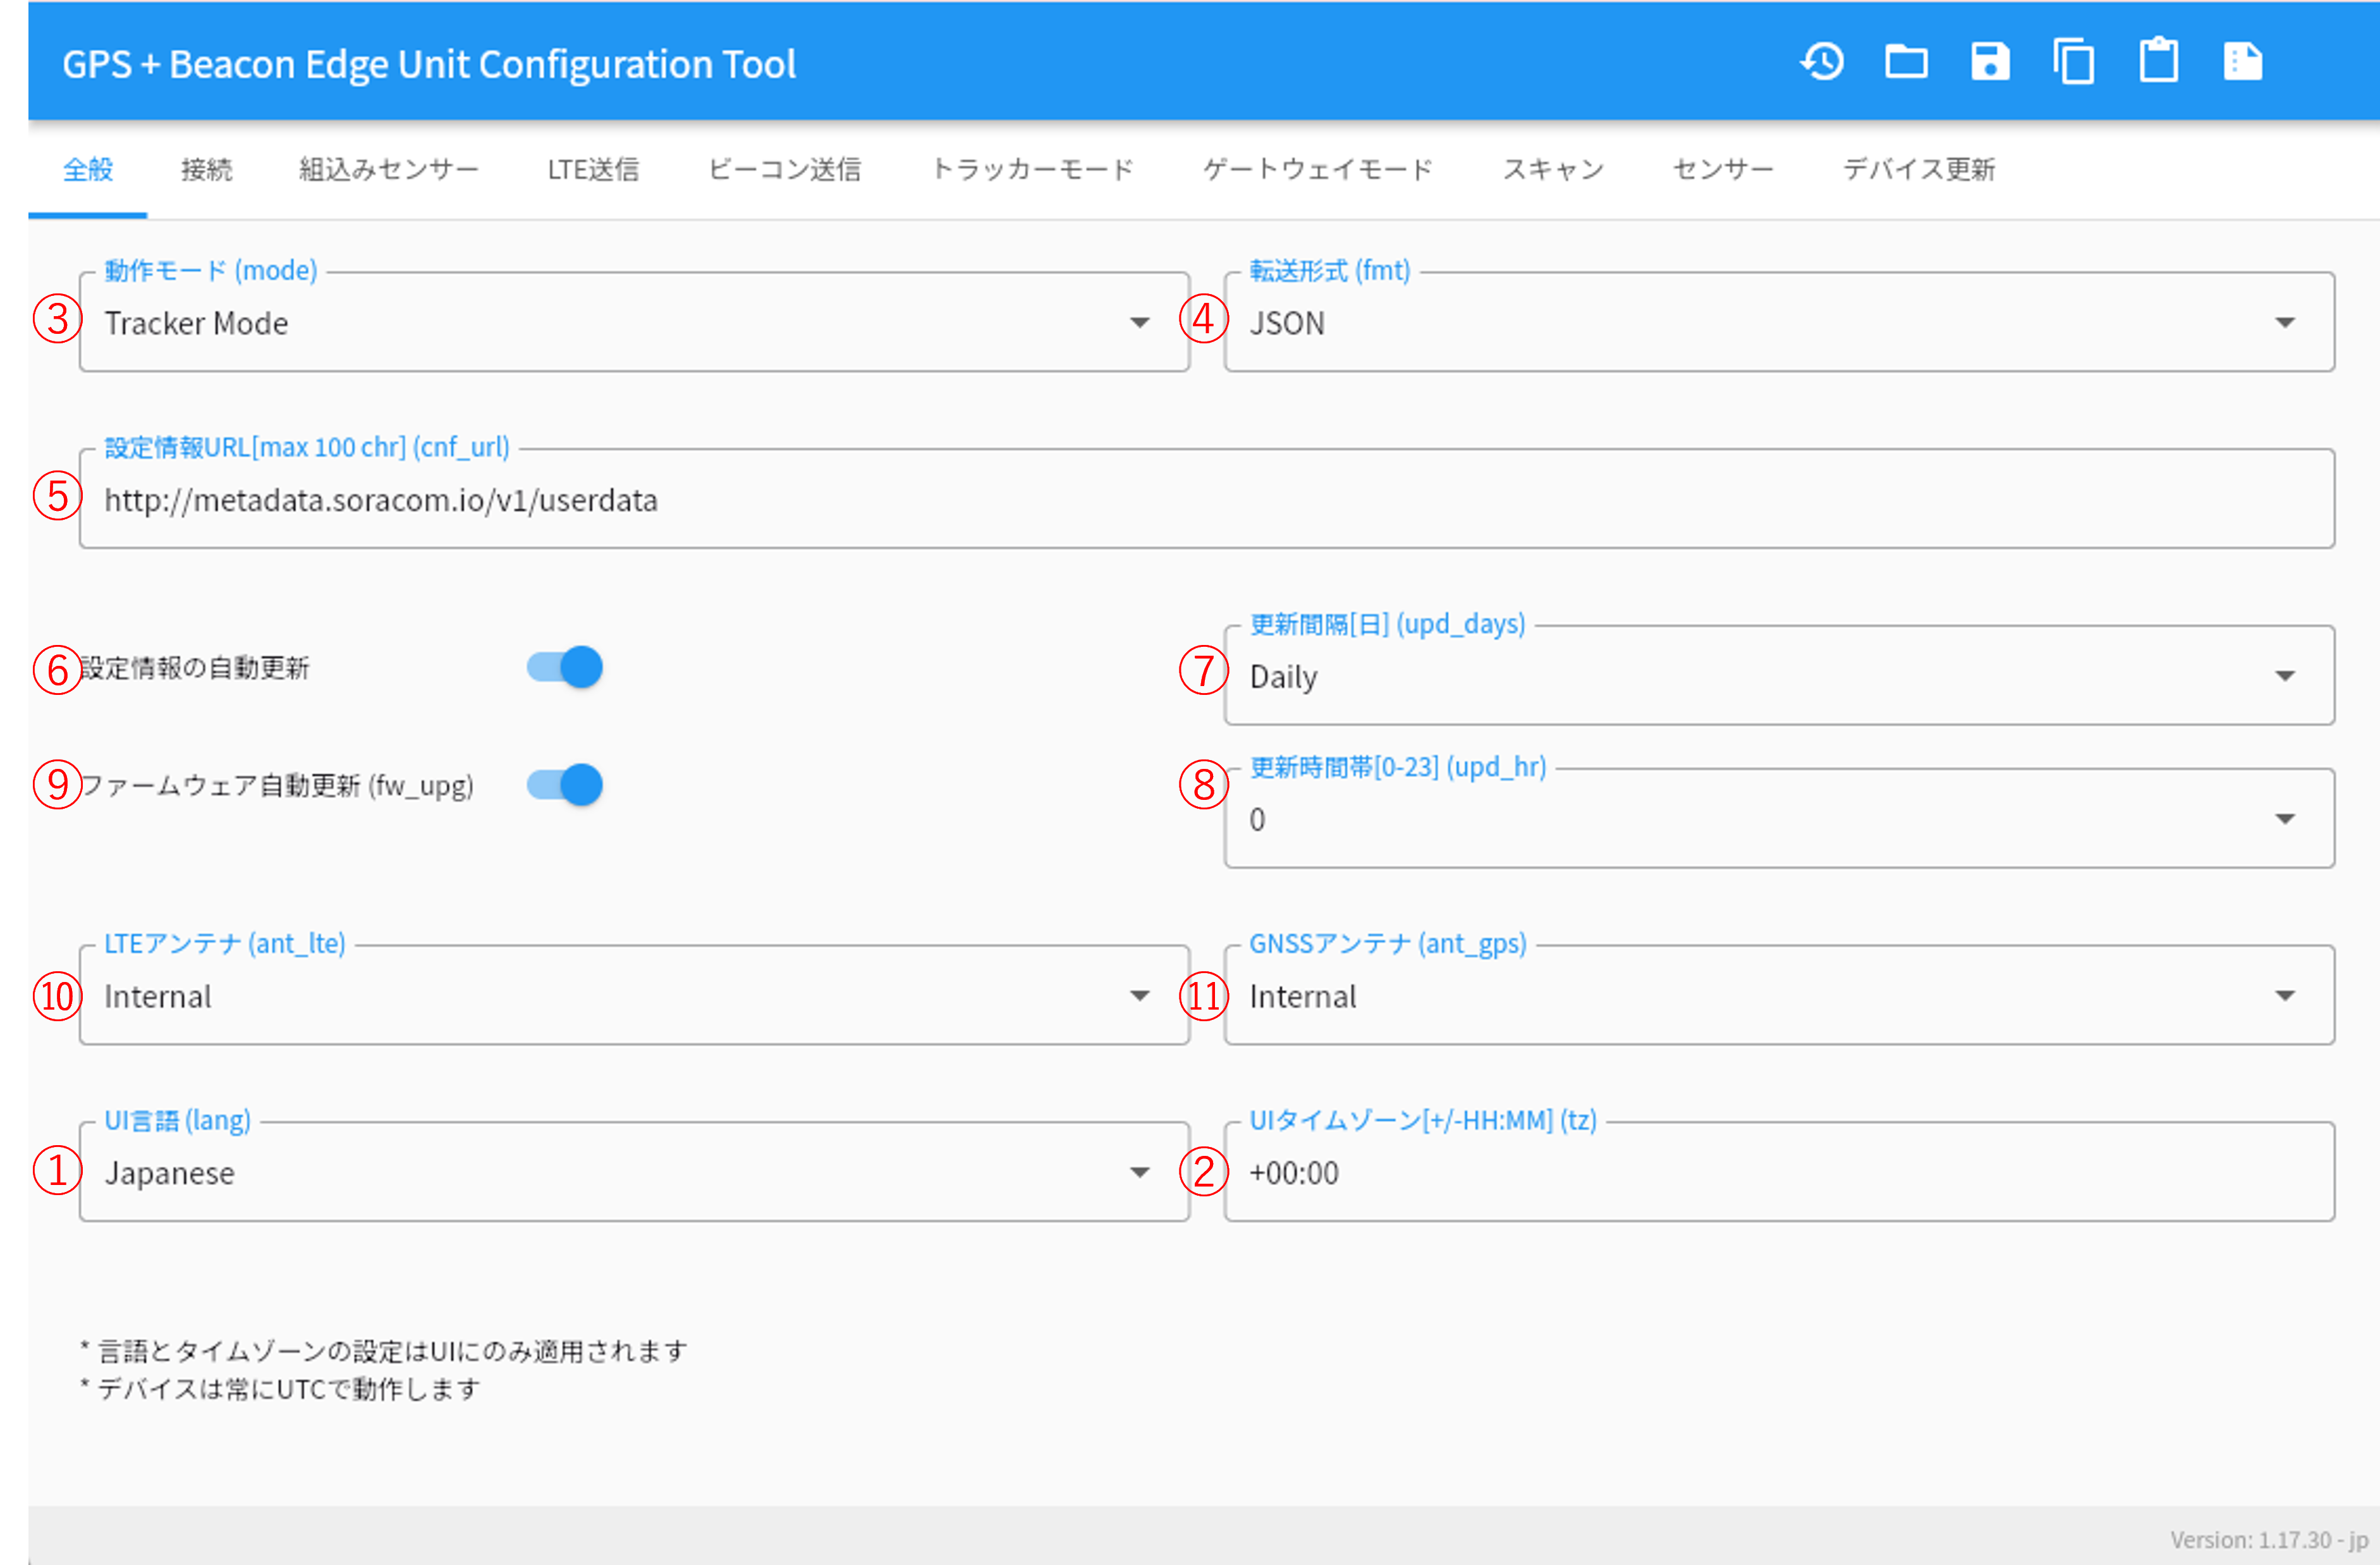The height and width of the screenshot is (1565, 2380).
Task: Switch to the デバイス更新 tab
Action: pos(1919,169)
